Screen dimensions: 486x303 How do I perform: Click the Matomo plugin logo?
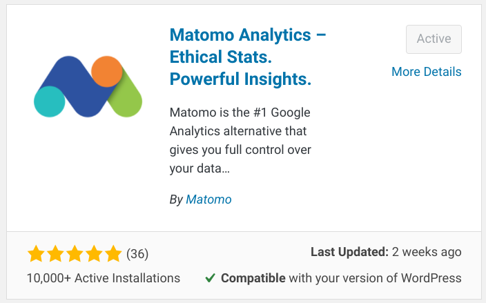88,86
